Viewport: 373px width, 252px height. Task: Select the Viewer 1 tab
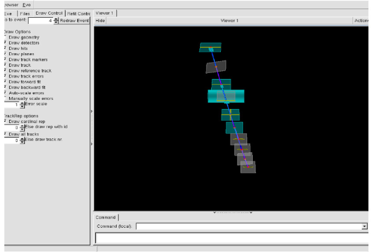coord(105,13)
